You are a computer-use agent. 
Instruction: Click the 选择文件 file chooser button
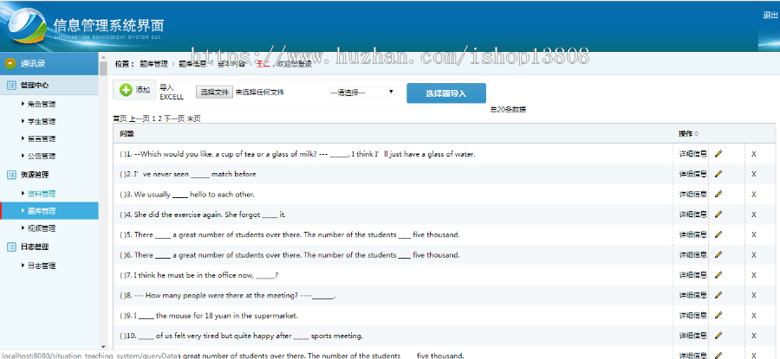pos(214,92)
